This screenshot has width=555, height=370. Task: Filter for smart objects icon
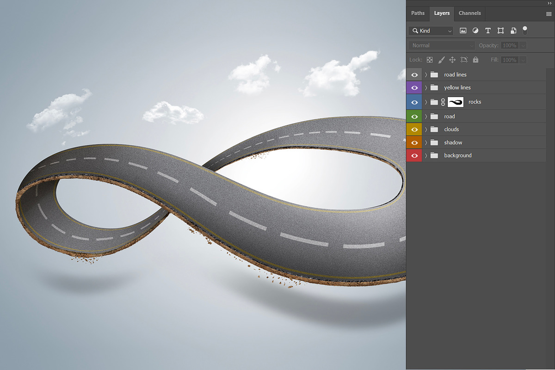click(513, 31)
